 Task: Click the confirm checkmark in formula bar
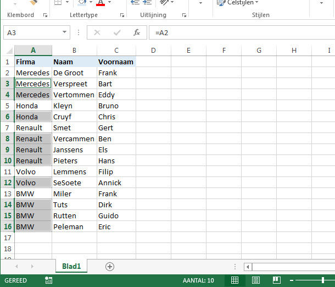click(x=117, y=33)
